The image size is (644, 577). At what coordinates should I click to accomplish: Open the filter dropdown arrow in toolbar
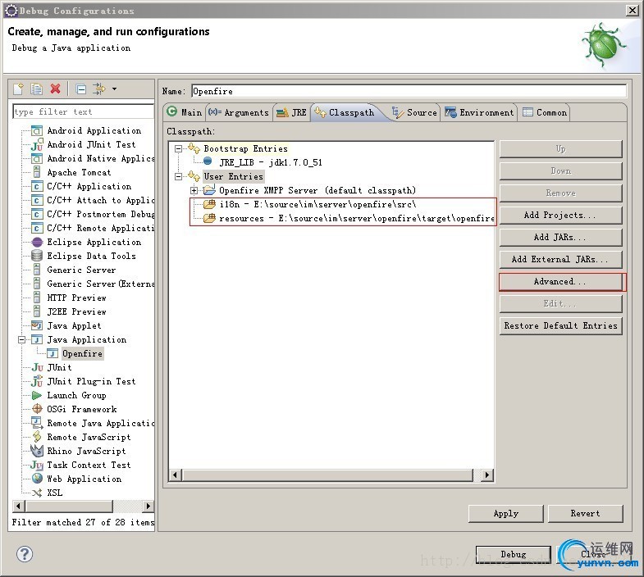pyautogui.click(x=114, y=89)
